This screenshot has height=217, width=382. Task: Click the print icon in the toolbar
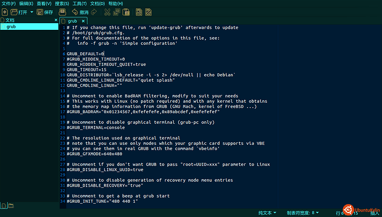pyautogui.click(x=63, y=12)
